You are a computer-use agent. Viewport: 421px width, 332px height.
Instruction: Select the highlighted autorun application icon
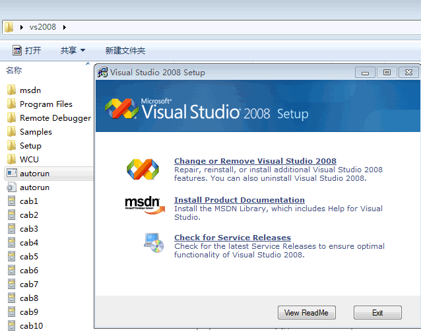click(11, 173)
